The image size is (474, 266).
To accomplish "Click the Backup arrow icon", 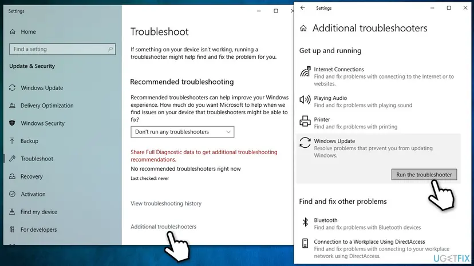I will click(13, 141).
